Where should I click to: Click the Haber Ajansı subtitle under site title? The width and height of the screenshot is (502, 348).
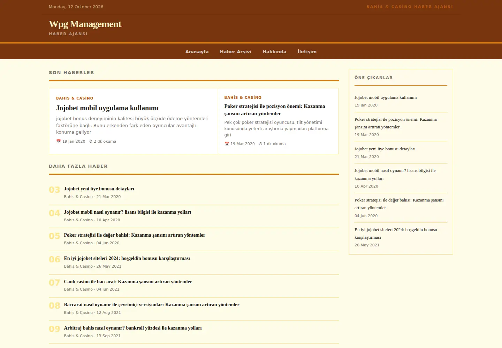(68, 34)
